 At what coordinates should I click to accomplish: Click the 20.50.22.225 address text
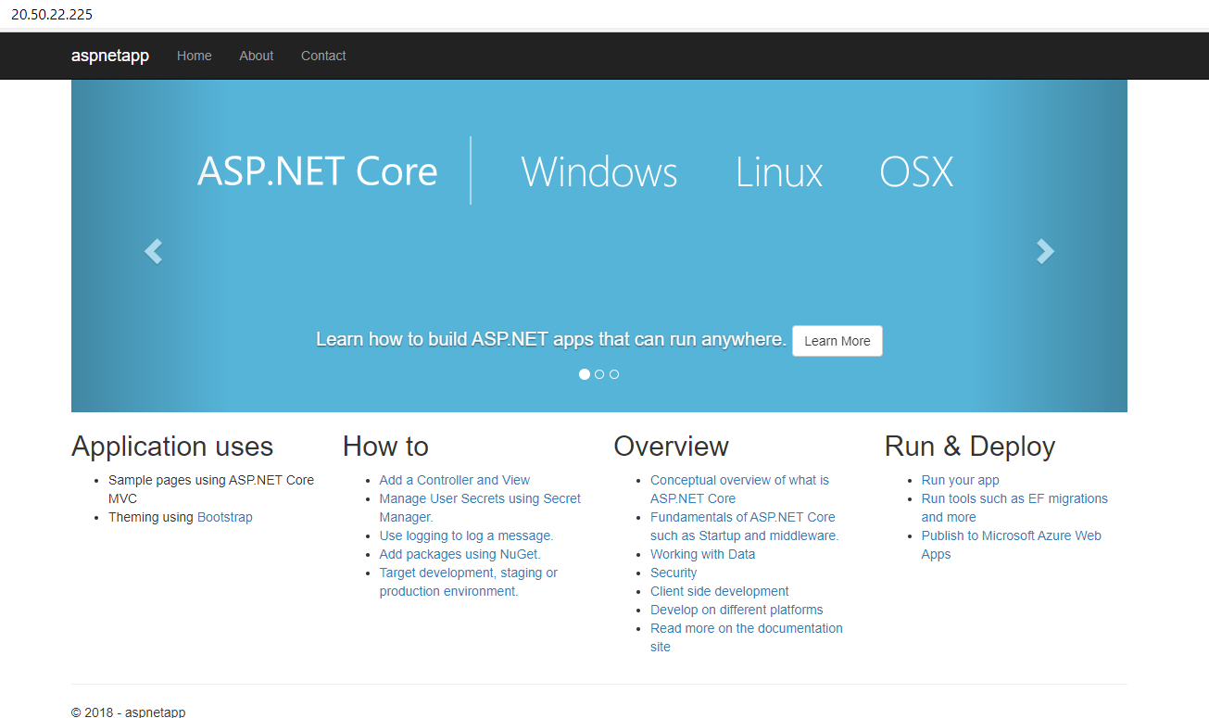(52, 15)
